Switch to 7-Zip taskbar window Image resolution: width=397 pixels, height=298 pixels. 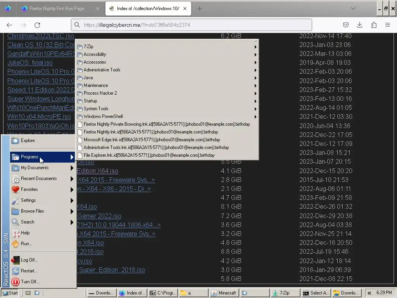pos(285,293)
